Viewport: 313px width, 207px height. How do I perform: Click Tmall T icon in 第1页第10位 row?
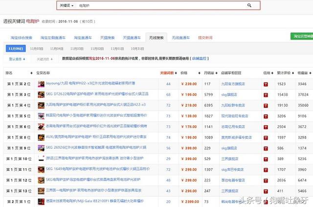(266, 159)
